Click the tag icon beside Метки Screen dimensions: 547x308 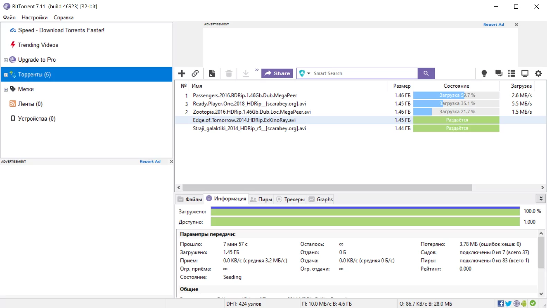pos(13,89)
